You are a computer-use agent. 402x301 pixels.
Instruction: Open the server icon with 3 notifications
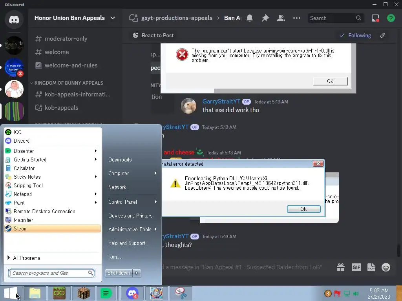pos(14,67)
